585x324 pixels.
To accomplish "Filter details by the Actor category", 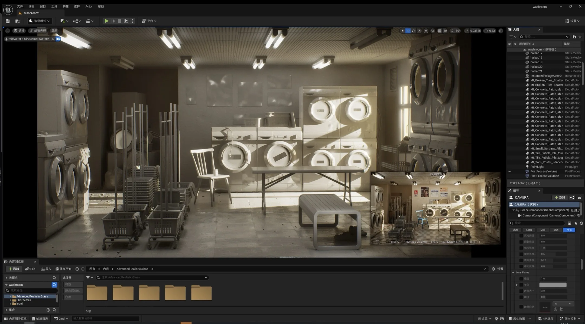I will coord(529,230).
